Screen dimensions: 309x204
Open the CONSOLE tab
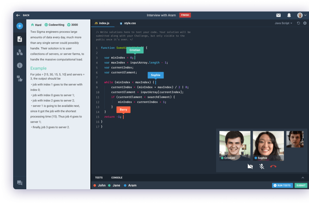[x=117, y=178]
